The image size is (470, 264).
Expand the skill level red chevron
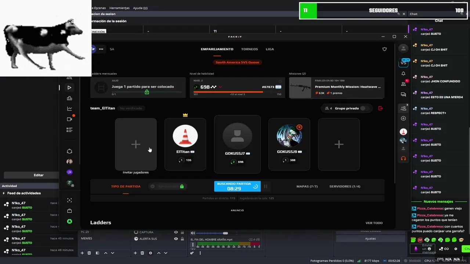(x=220, y=87)
